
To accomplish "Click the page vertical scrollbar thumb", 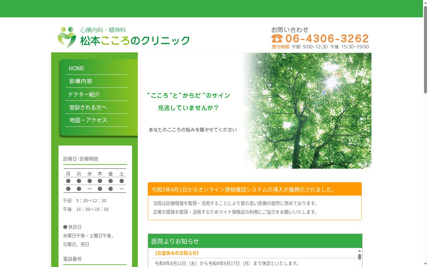I will point(425,50).
